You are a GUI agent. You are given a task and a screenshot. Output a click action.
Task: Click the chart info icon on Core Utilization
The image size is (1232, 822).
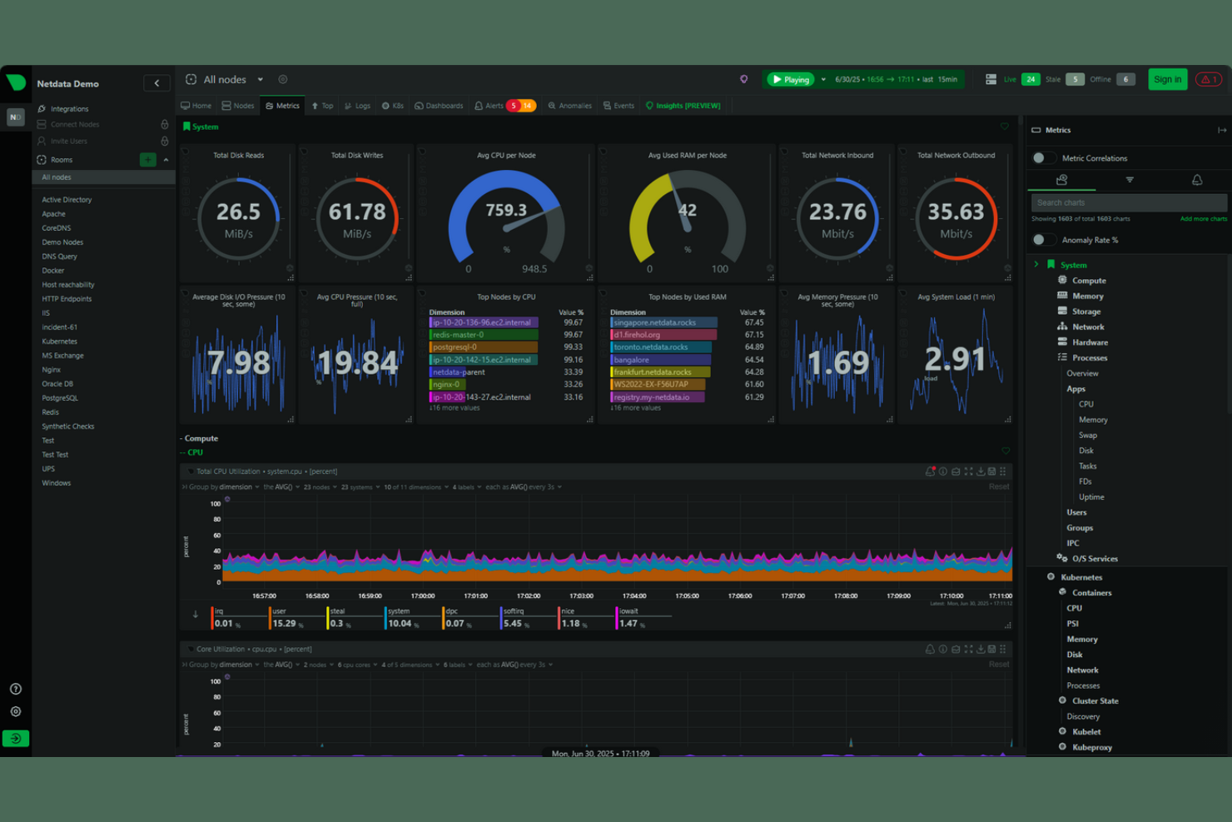pyautogui.click(x=942, y=649)
